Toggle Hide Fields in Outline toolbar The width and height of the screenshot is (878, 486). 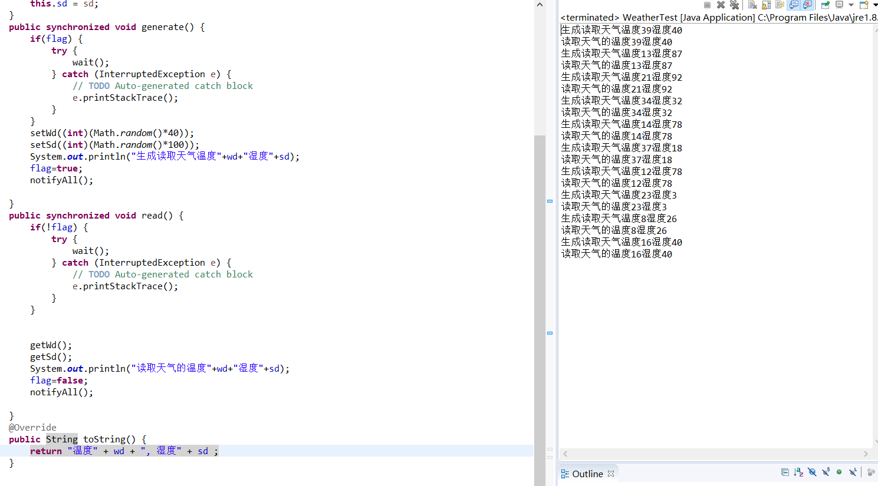coord(812,472)
